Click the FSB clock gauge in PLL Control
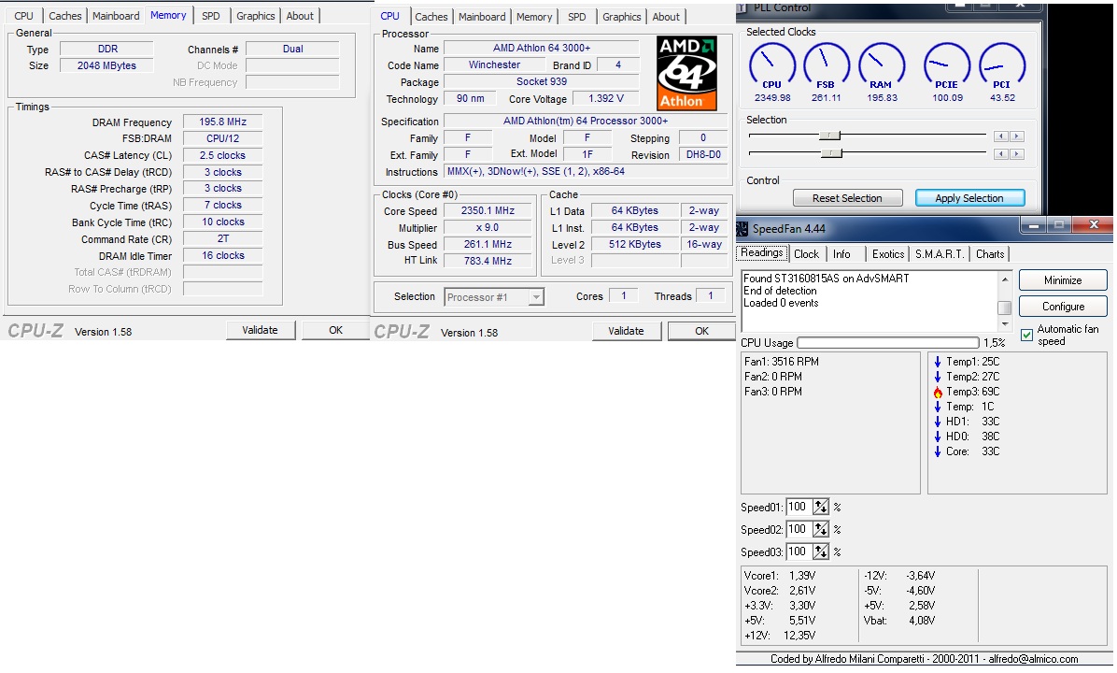The image size is (1117, 673). tap(827, 65)
